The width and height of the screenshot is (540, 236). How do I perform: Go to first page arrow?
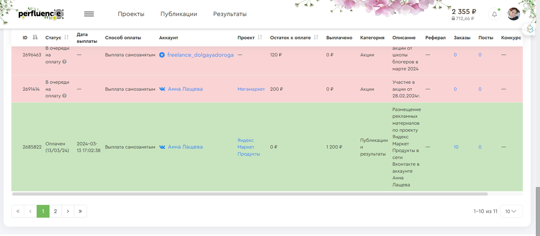pyautogui.click(x=18, y=211)
